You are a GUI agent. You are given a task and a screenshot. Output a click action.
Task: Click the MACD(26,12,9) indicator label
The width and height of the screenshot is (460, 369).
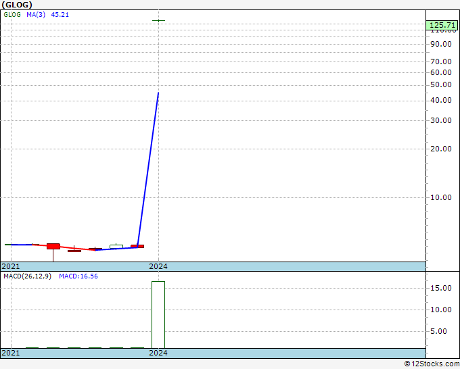(x=27, y=276)
